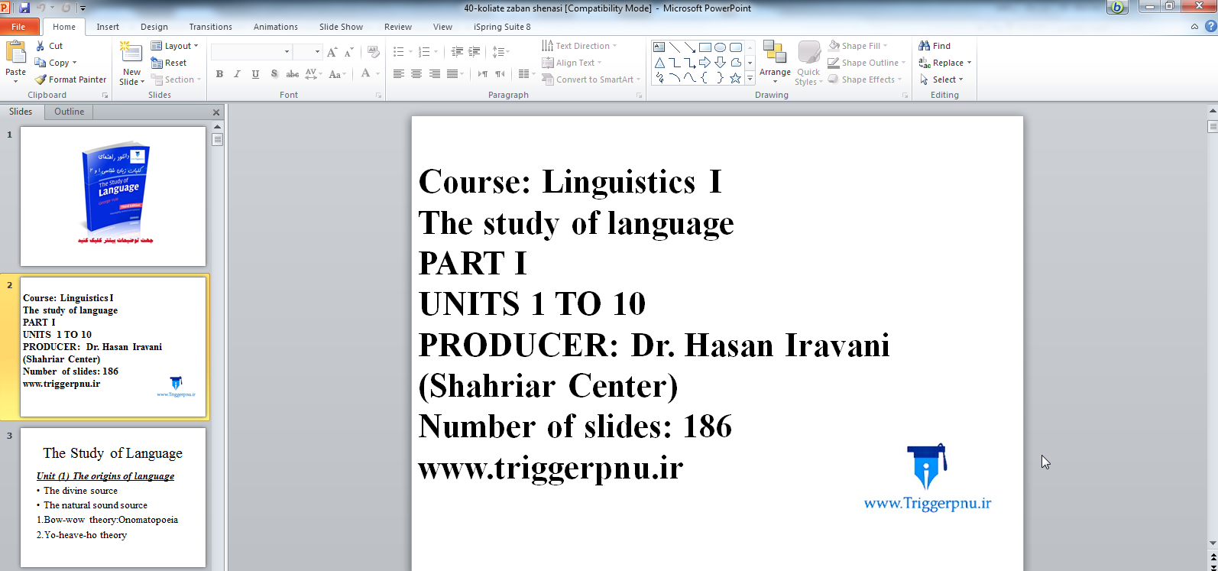Image resolution: width=1218 pixels, height=571 pixels.
Task: Click the Cut scissors icon
Action: 40,46
